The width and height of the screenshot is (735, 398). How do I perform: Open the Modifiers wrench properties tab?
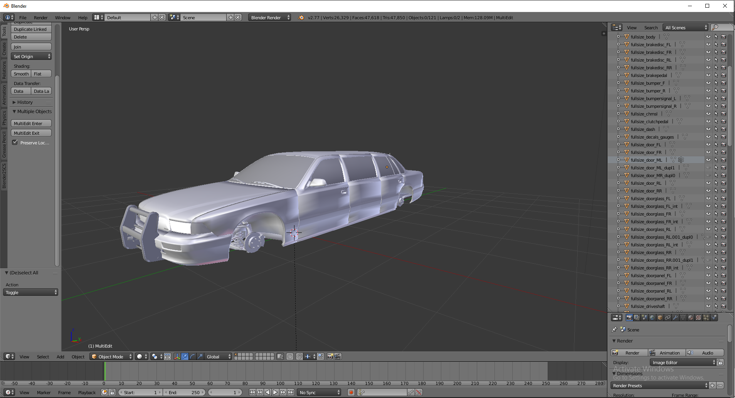coord(675,318)
